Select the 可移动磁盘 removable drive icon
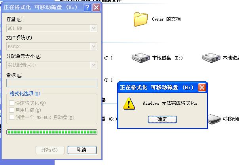 point(214,119)
